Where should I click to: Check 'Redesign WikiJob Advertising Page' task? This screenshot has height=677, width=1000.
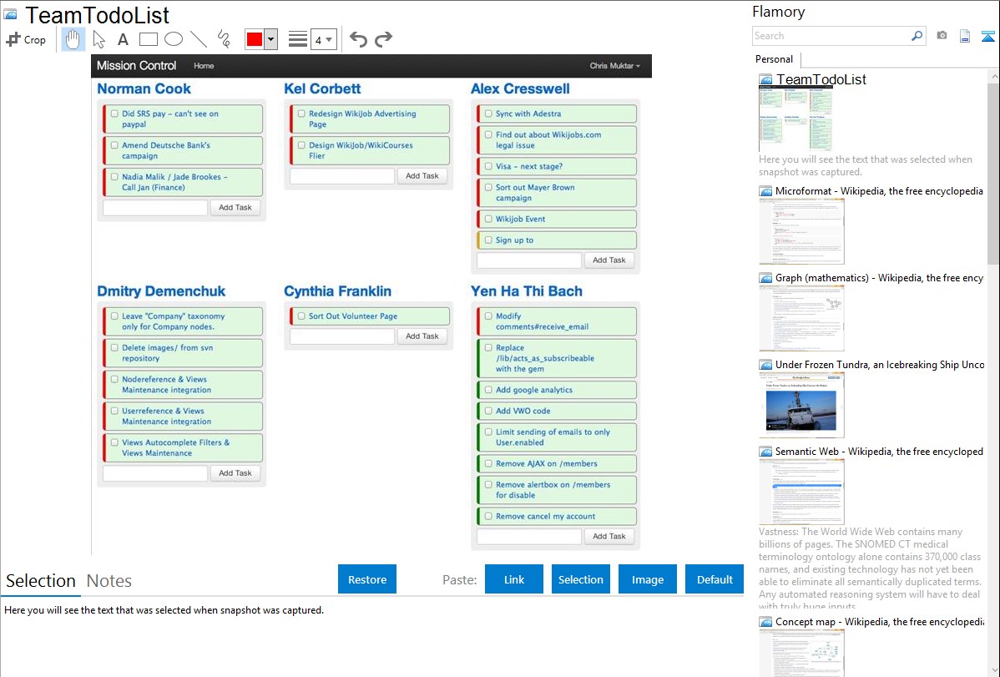tap(301, 114)
